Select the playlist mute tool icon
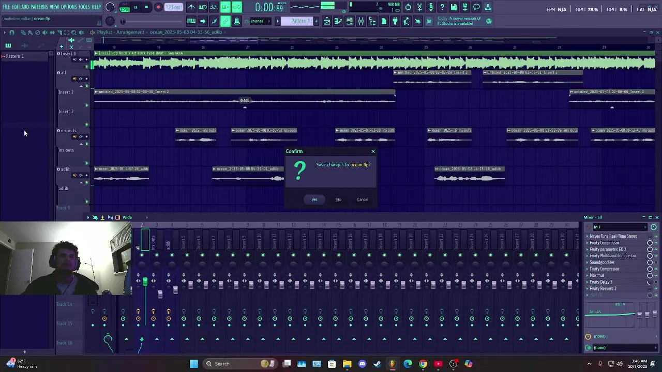The height and width of the screenshot is (372, 662). click(45, 32)
